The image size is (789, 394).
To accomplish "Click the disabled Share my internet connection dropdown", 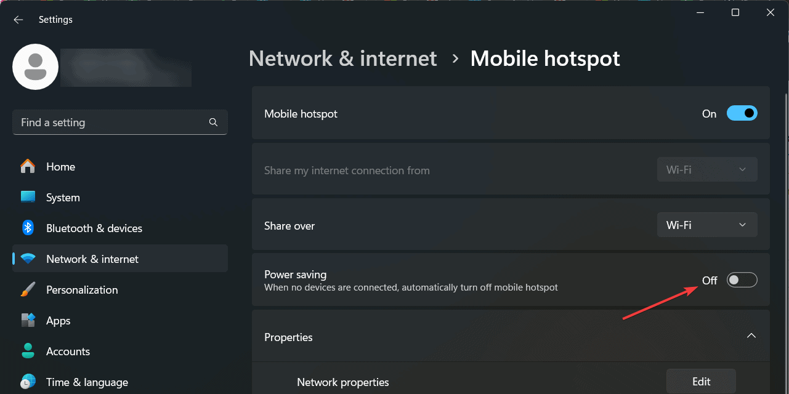I will pos(707,169).
